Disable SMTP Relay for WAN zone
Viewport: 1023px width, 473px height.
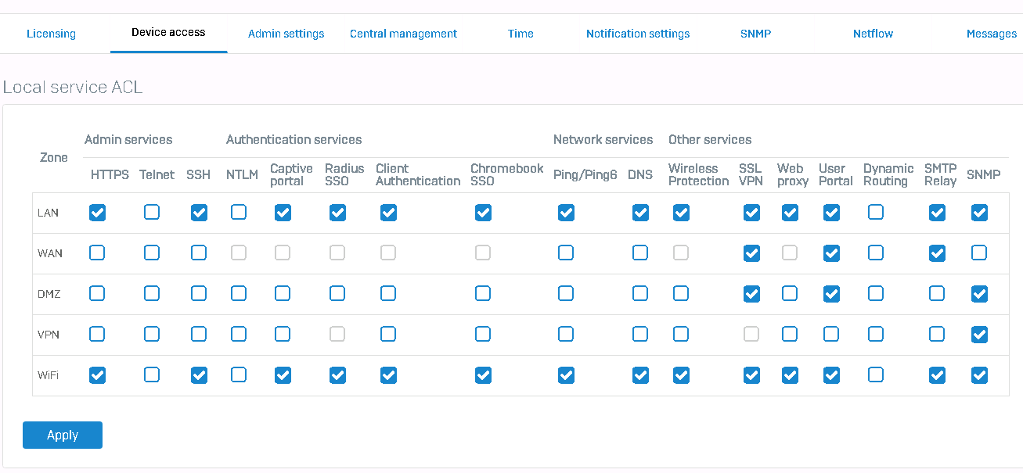pyautogui.click(x=937, y=253)
